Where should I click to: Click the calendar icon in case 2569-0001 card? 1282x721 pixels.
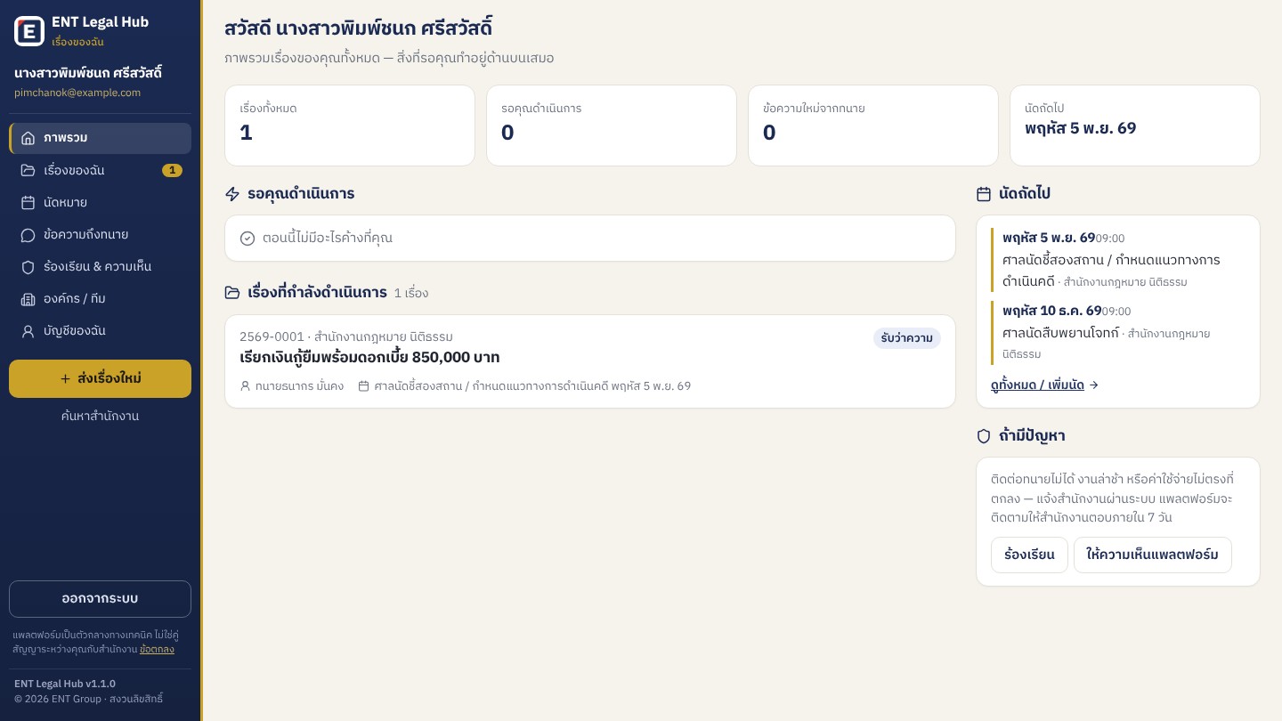(363, 386)
